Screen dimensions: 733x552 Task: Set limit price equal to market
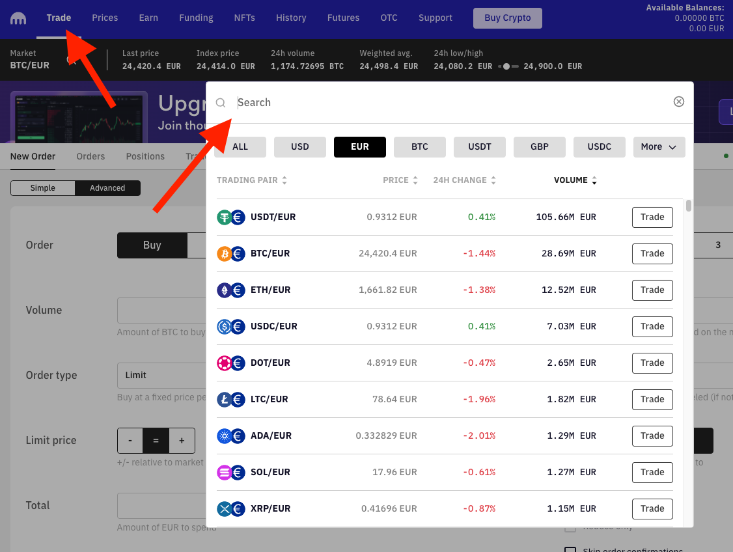(156, 441)
